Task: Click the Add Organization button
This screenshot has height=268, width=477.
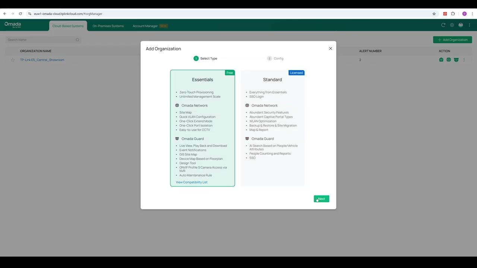Action: click(452, 40)
